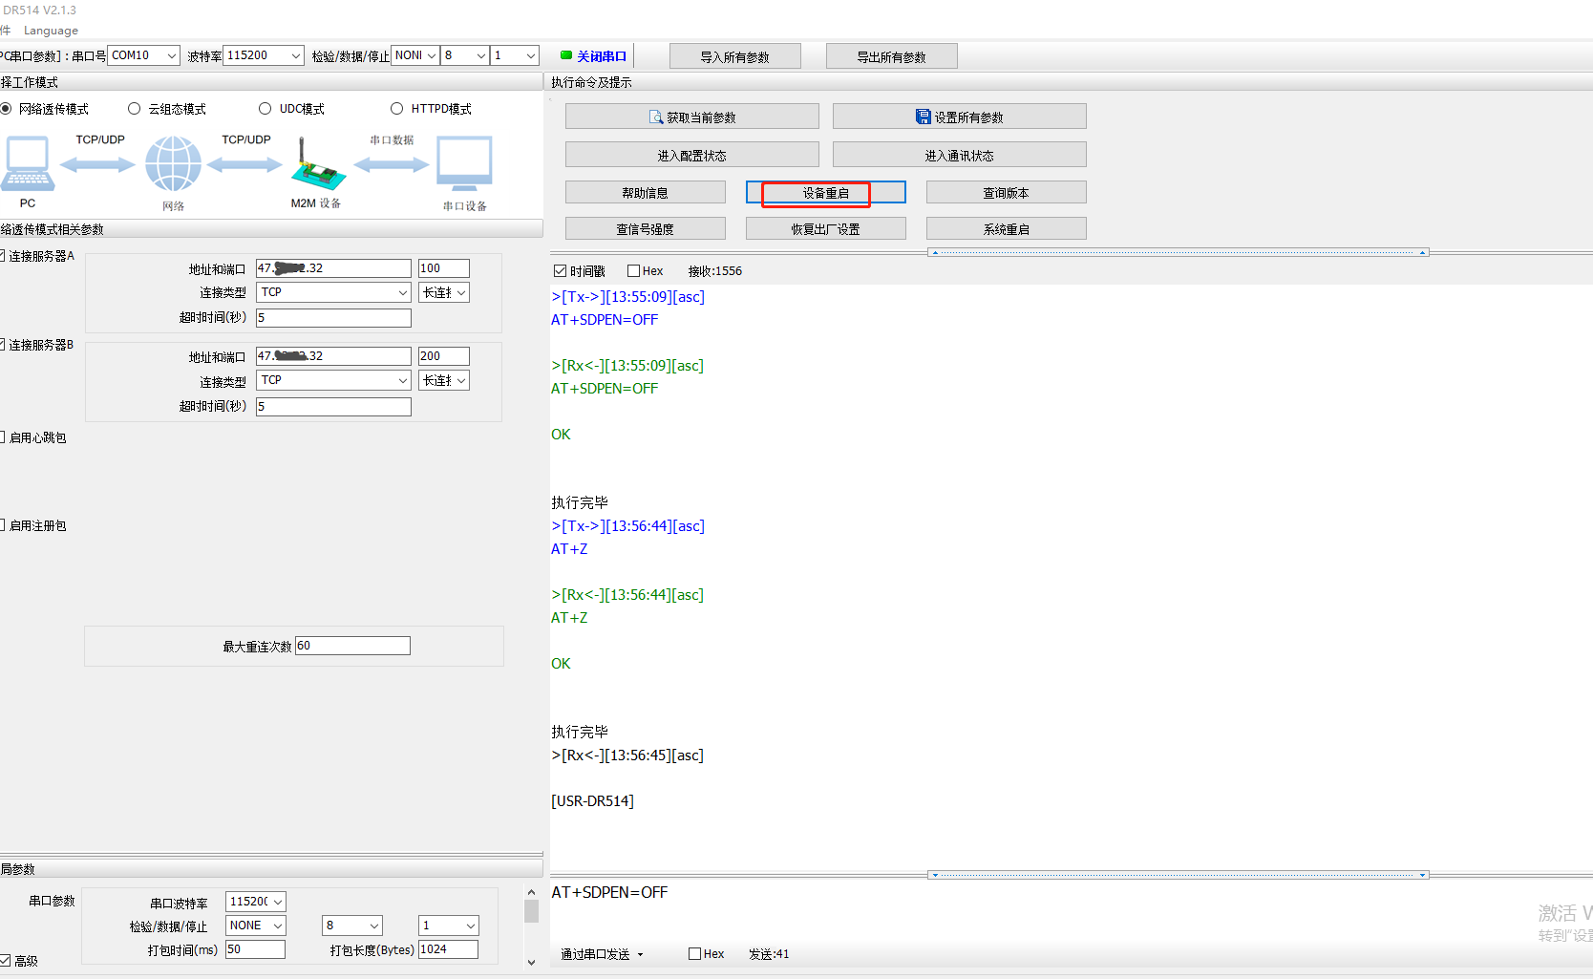The image size is (1593, 979).
Task: Open the COM10 serial port dropdown
Action: (x=143, y=55)
